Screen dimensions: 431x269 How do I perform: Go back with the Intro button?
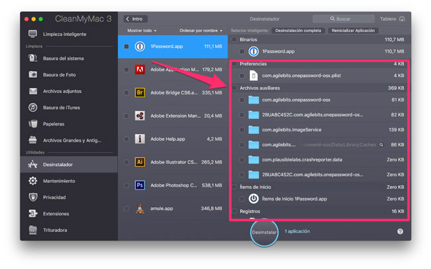(x=135, y=19)
